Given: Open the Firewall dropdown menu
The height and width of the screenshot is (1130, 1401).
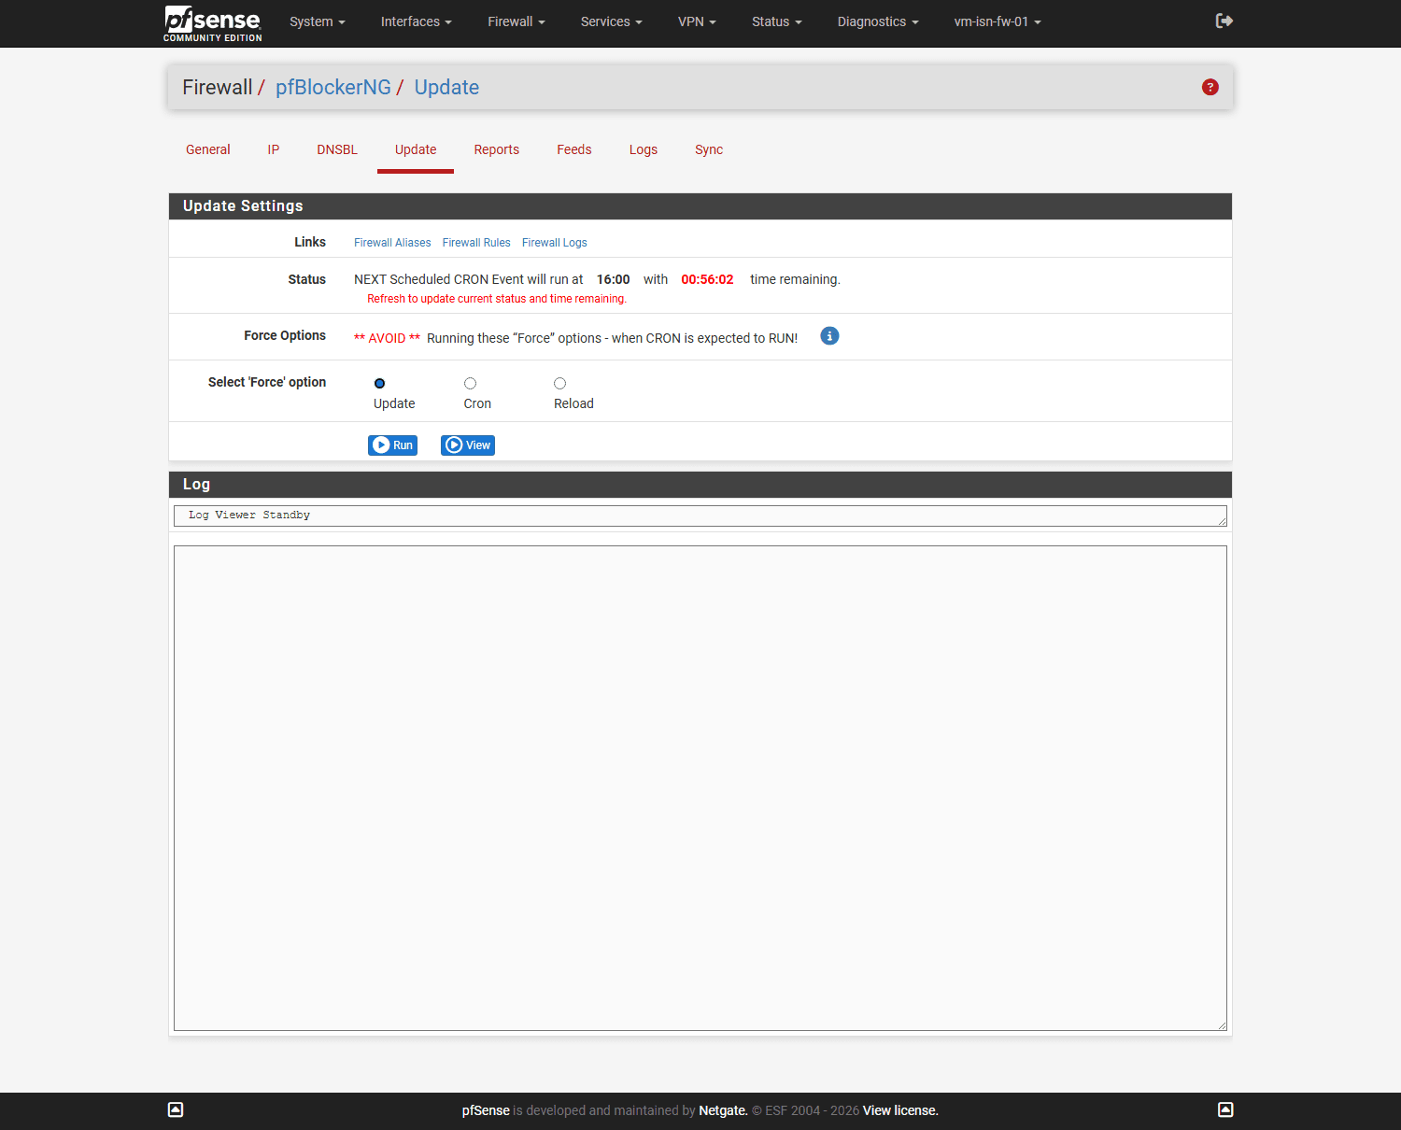Looking at the screenshot, I should (x=517, y=21).
